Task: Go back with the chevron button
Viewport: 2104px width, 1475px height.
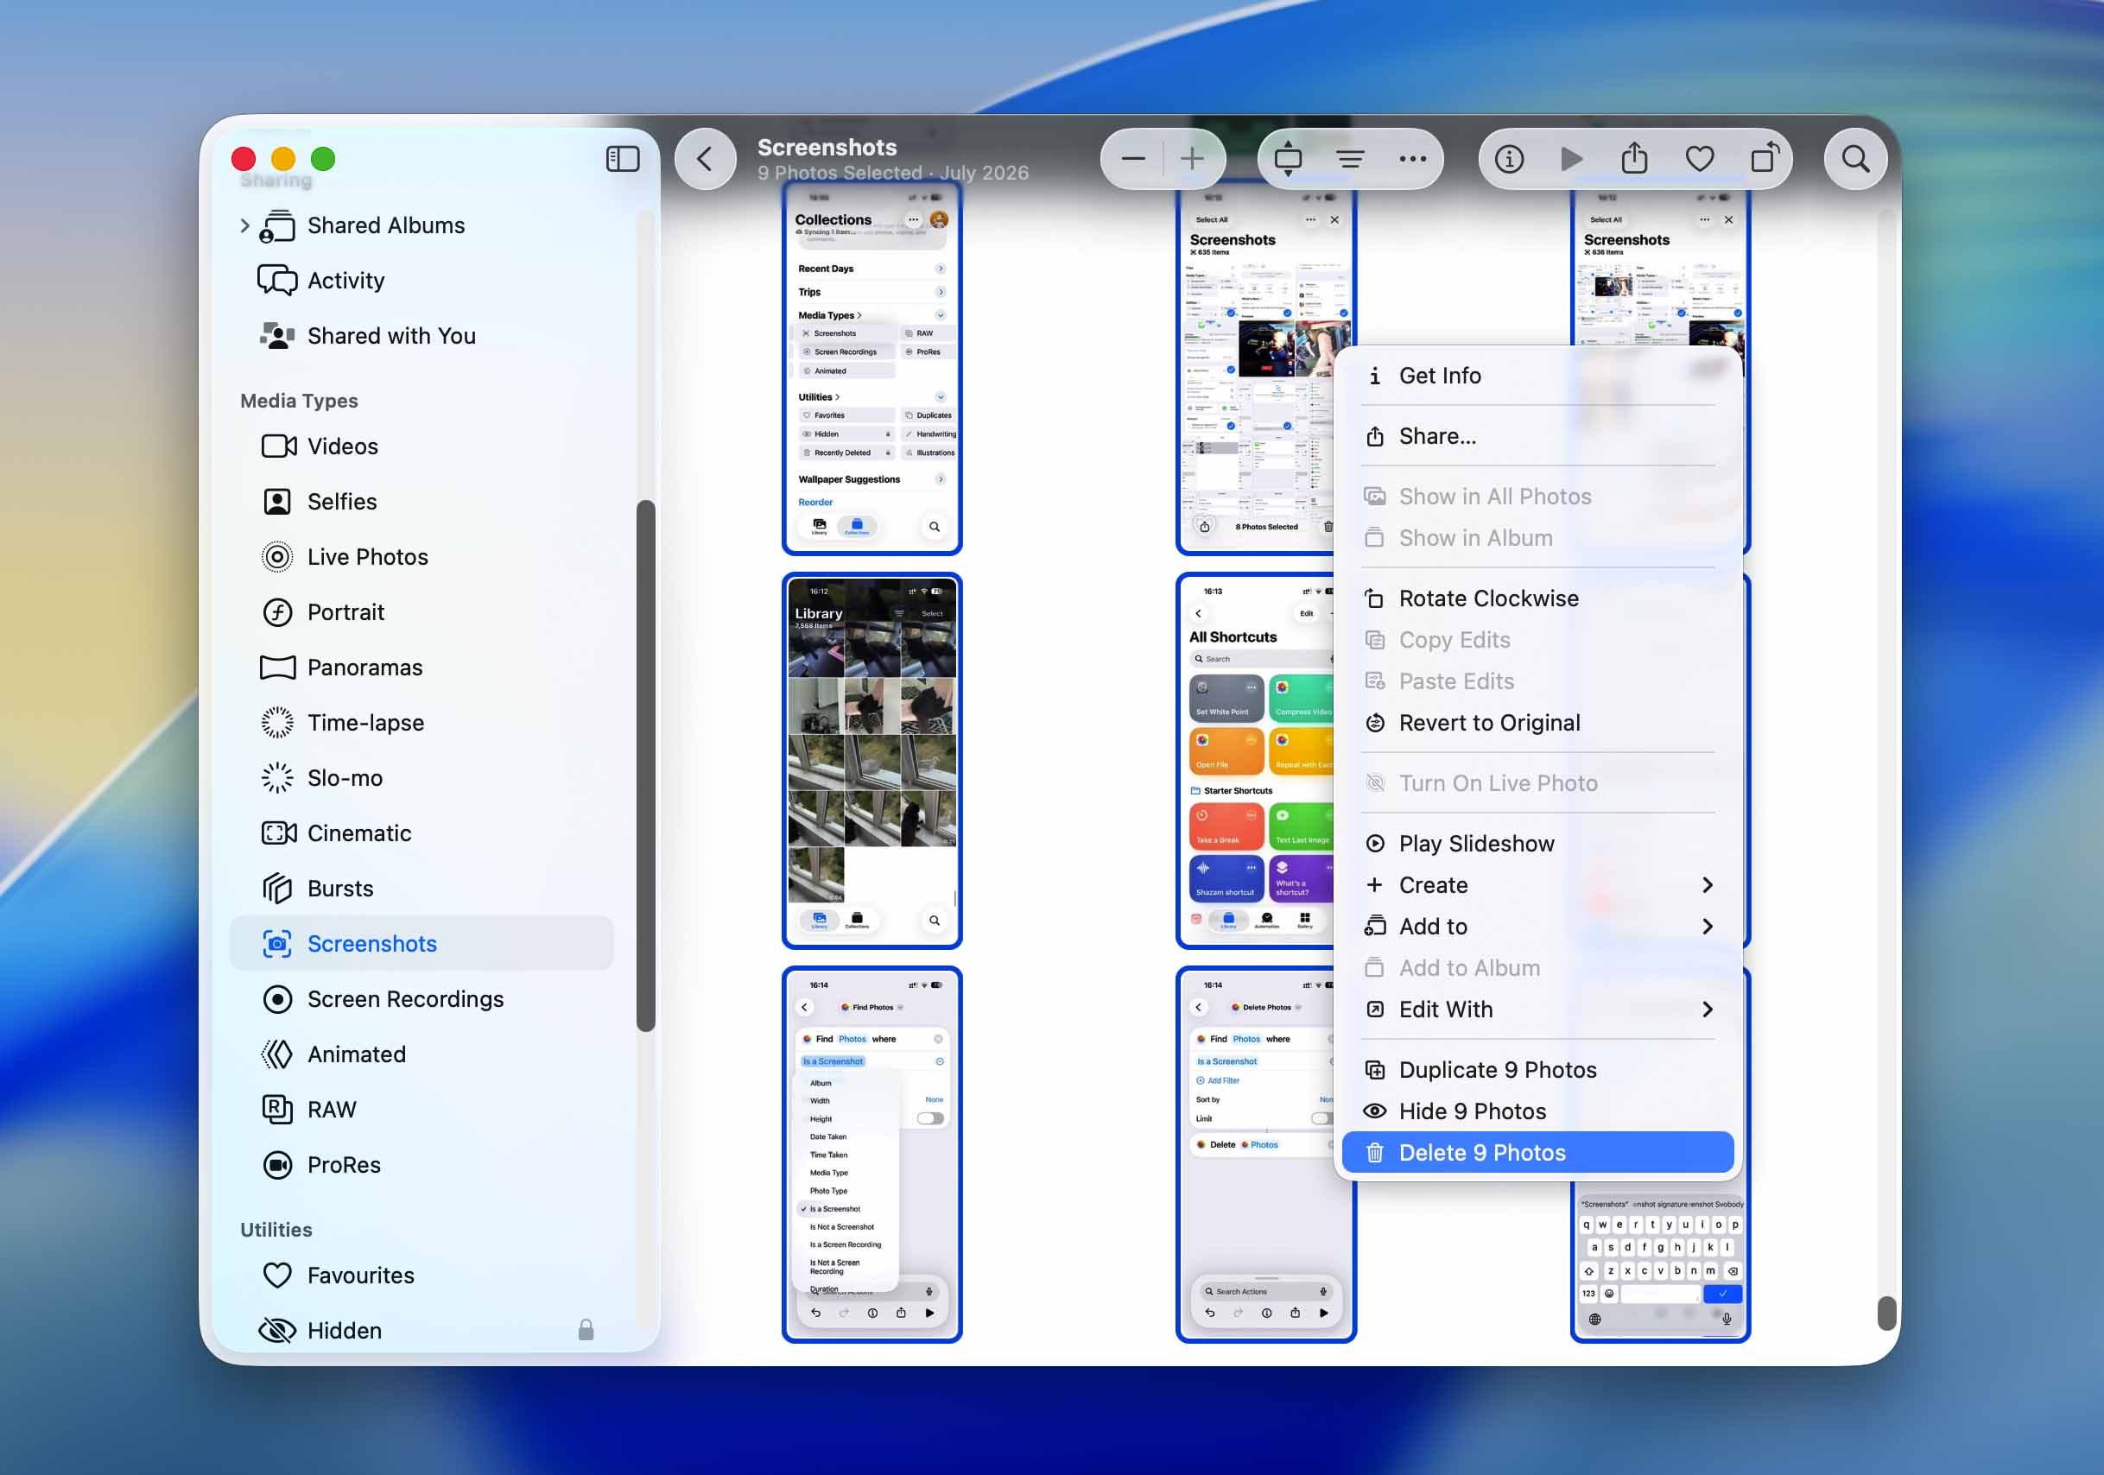Action: point(705,160)
